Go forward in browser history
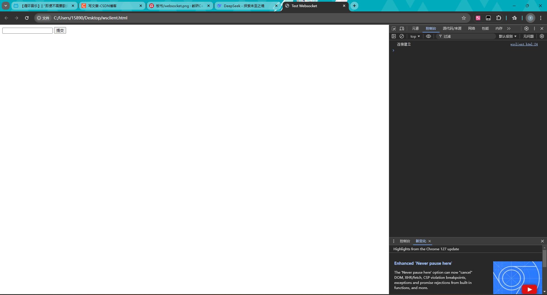Image resolution: width=547 pixels, height=295 pixels. [17, 18]
